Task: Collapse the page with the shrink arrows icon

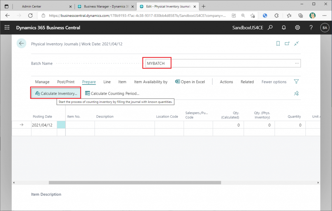Action: click(296, 44)
